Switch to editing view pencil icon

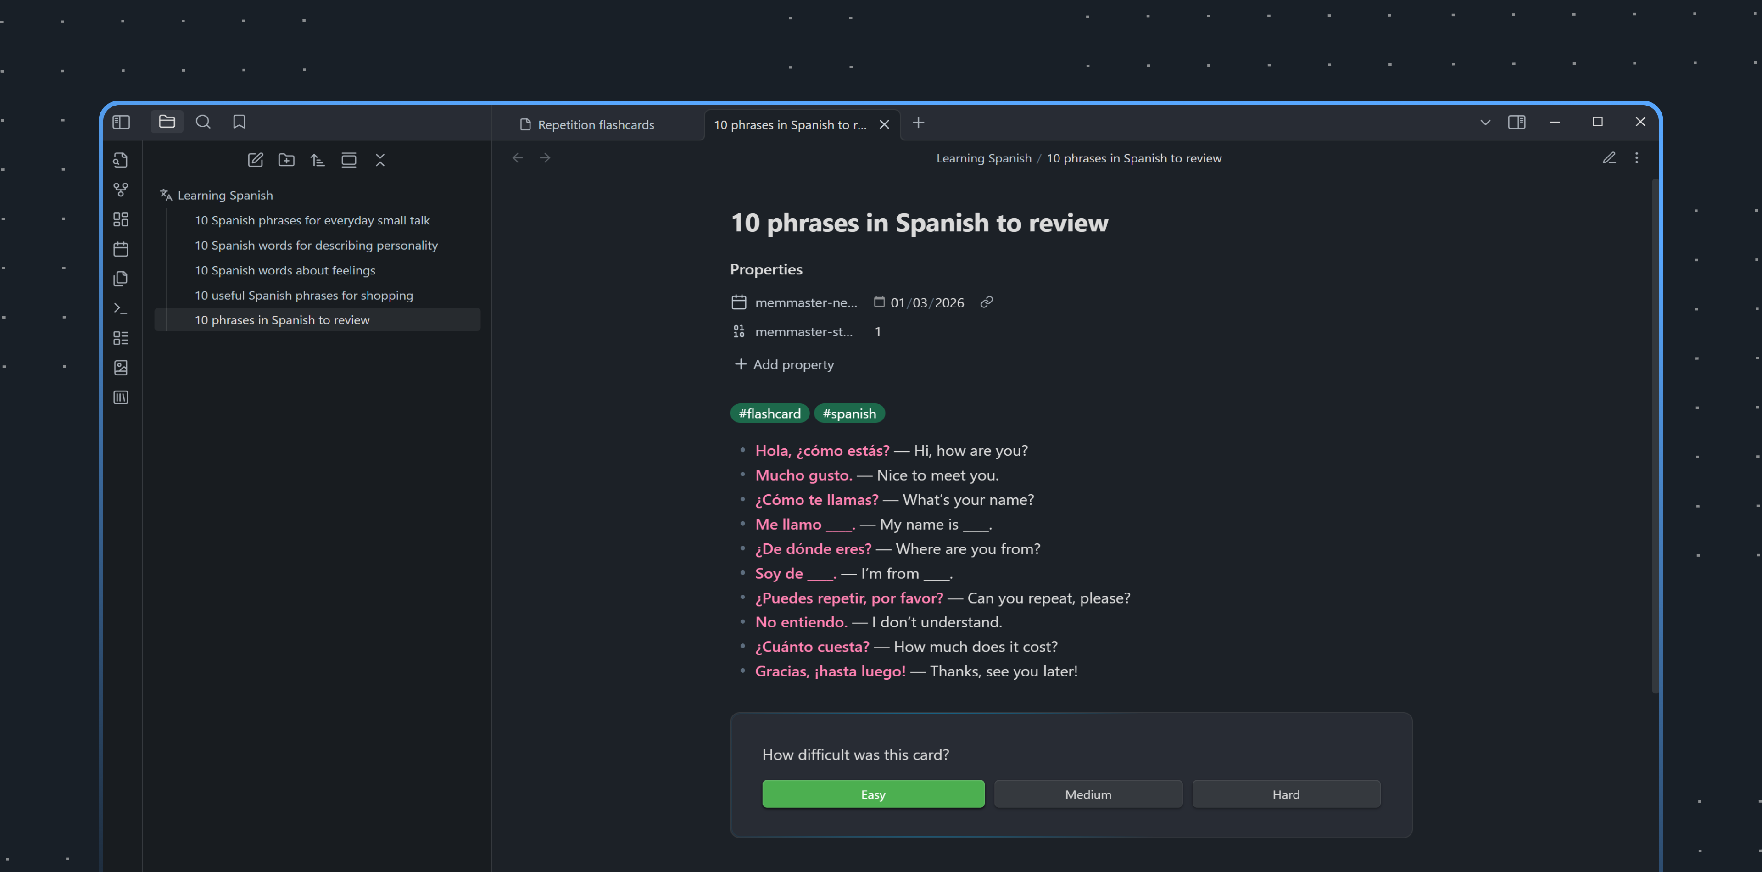pyautogui.click(x=1609, y=158)
